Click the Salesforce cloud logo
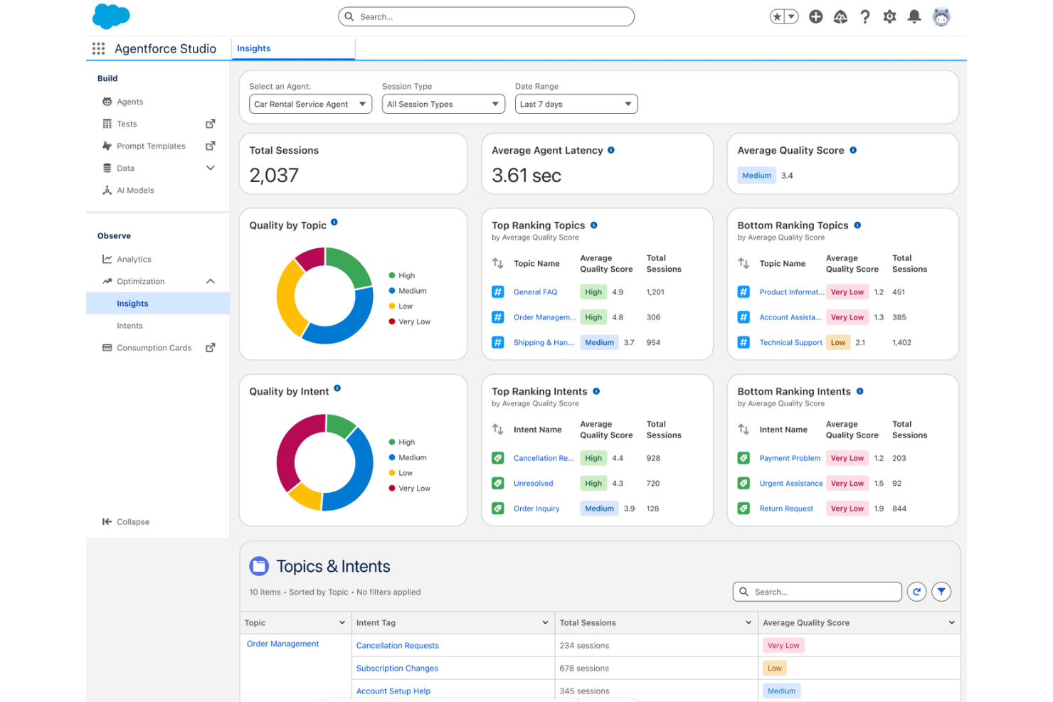Viewport: 1053px width, 702px height. (x=111, y=16)
